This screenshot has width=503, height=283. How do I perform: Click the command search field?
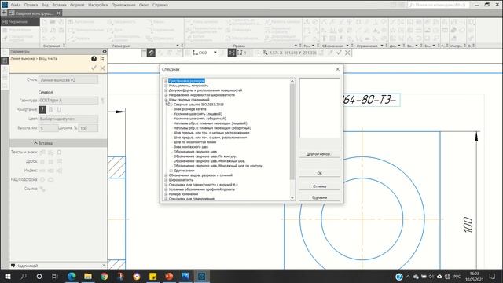pyautogui.click(x=439, y=5)
